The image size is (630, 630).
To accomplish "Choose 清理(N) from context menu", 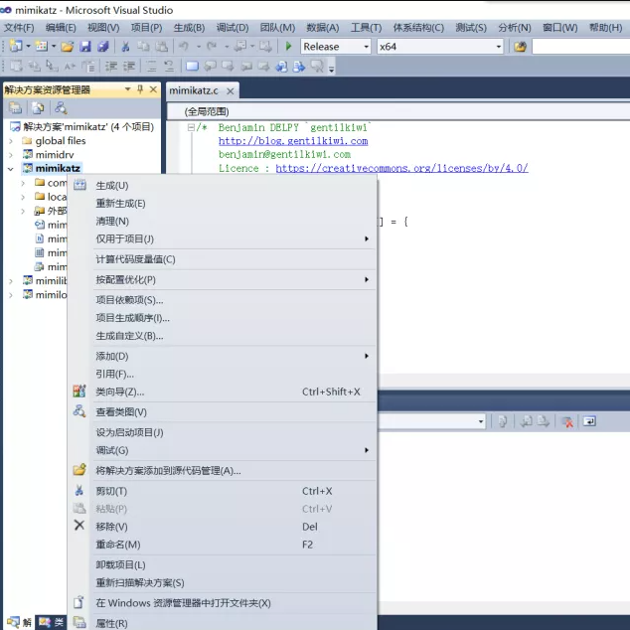I will [x=223, y=221].
